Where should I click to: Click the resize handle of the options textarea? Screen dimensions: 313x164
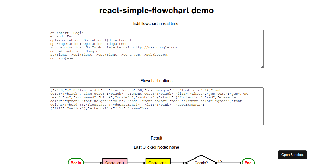pos(262,124)
